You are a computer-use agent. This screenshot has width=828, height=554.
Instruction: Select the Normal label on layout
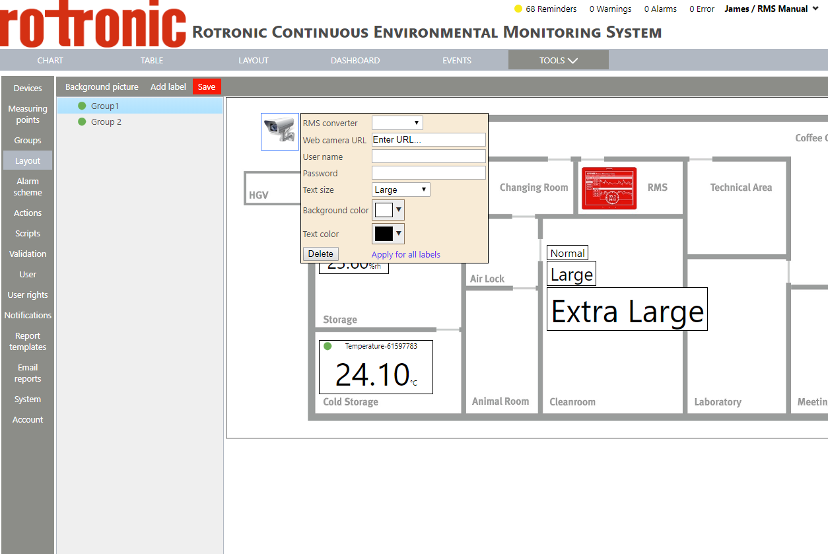pyautogui.click(x=567, y=253)
